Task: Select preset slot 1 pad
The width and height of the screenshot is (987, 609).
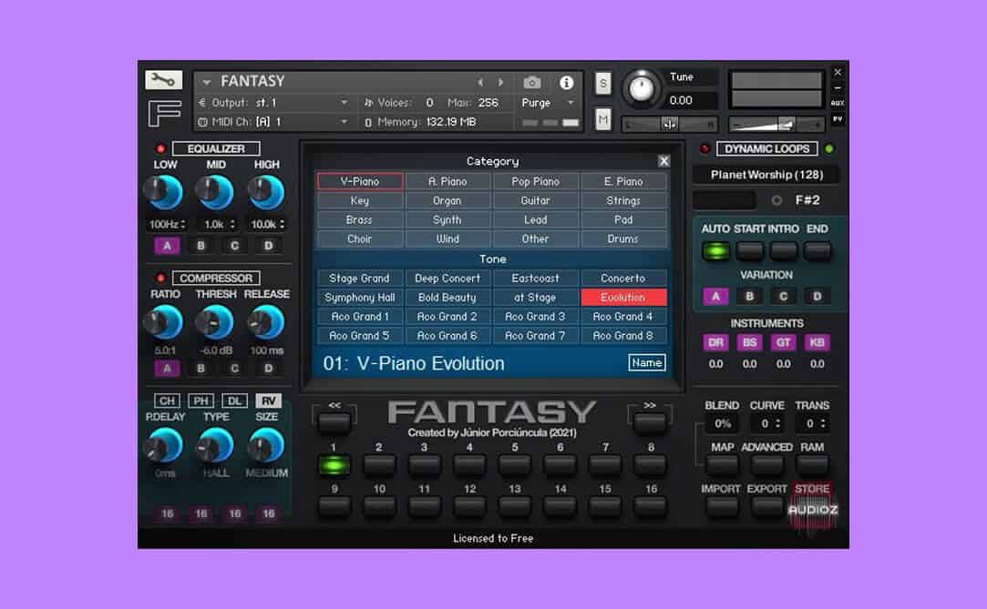Action: point(334,465)
